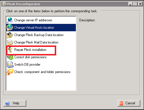The height and width of the screenshot is (110, 144).
Task: Select Correct disk permissions task
Action: (x=41, y=57)
